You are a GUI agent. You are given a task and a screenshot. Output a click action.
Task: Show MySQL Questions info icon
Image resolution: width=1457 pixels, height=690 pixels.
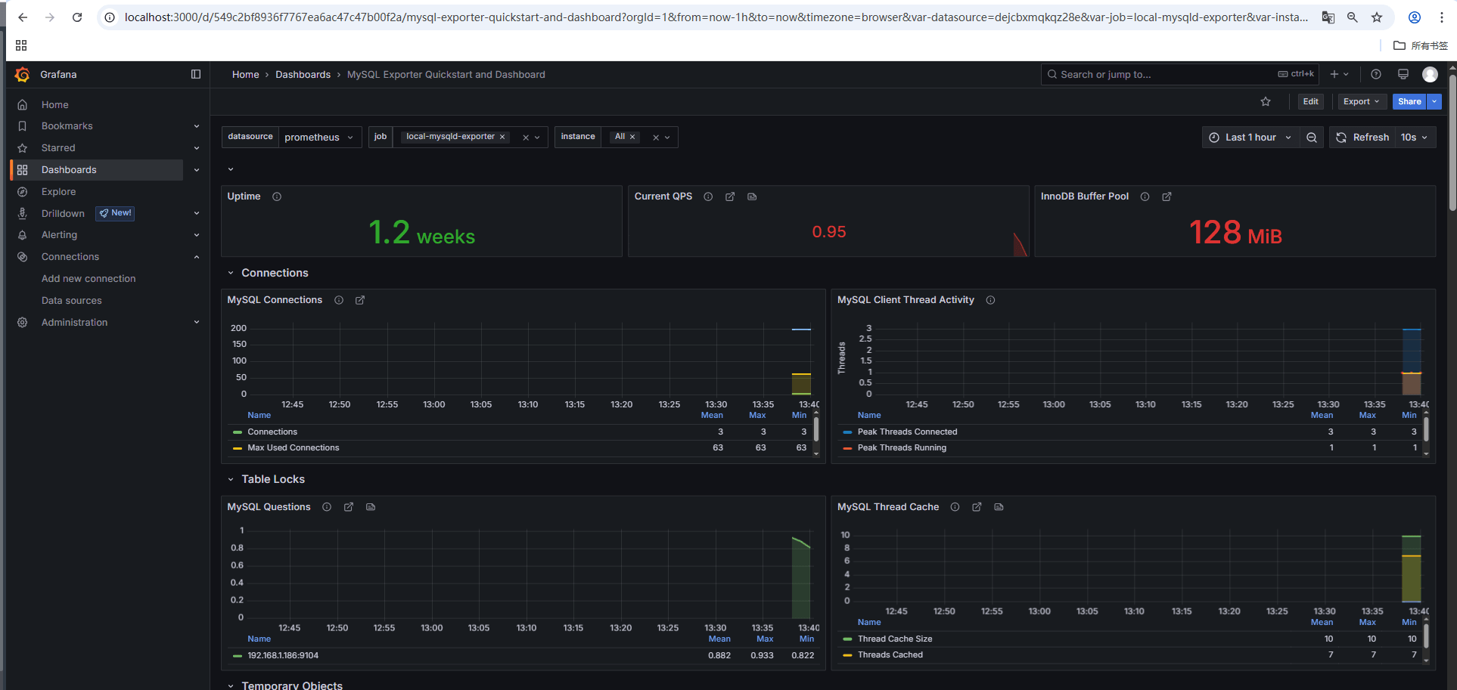coord(327,507)
